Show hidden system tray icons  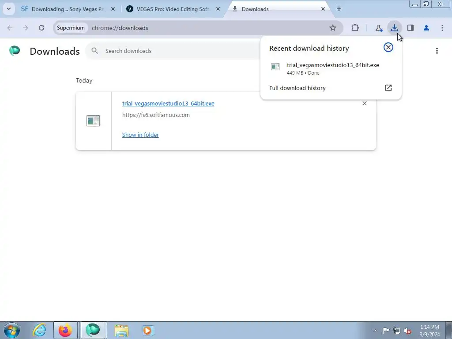tap(375, 331)
